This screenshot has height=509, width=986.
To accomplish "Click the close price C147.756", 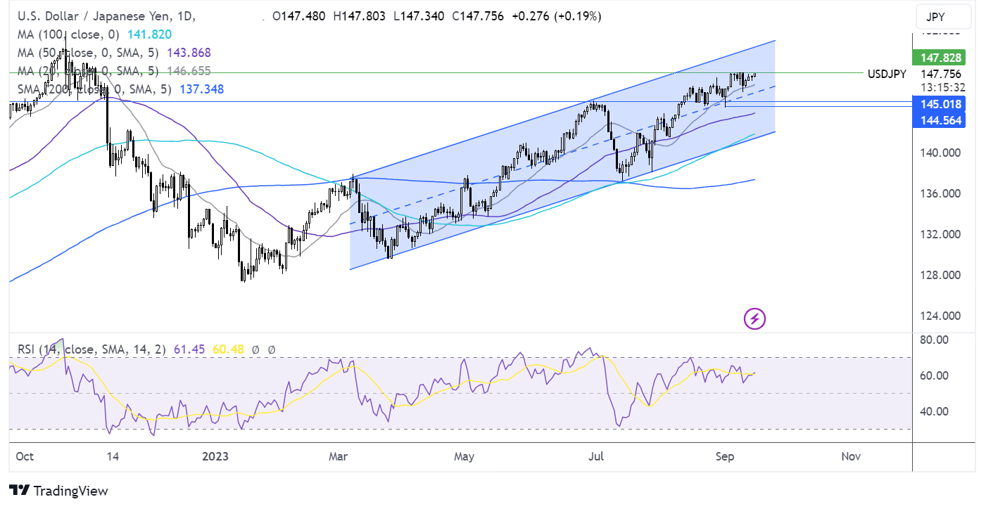I will tap(477, 16).
